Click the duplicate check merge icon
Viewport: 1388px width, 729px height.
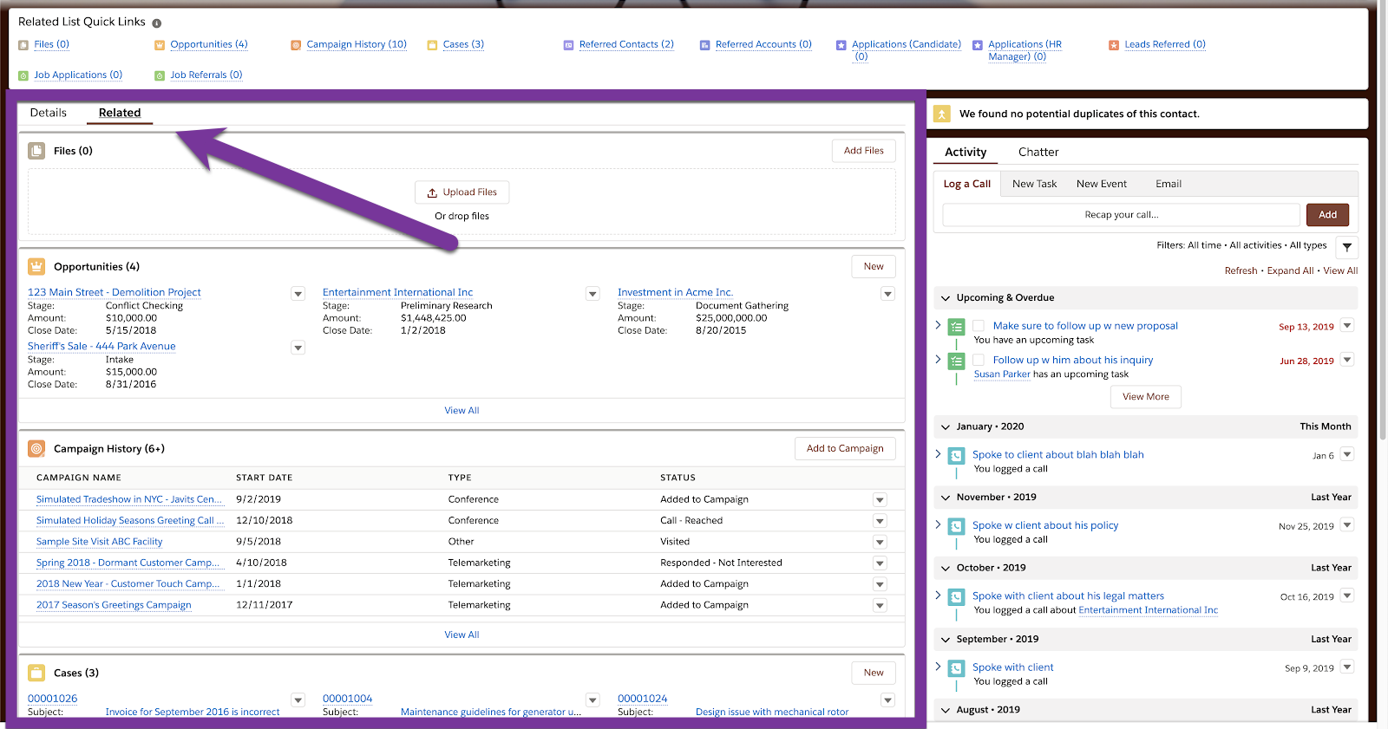pyautogui.click(x=942, y=114)
